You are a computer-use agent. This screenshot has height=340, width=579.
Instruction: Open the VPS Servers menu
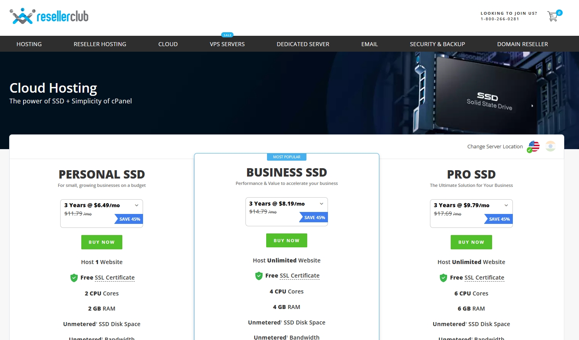227,44
